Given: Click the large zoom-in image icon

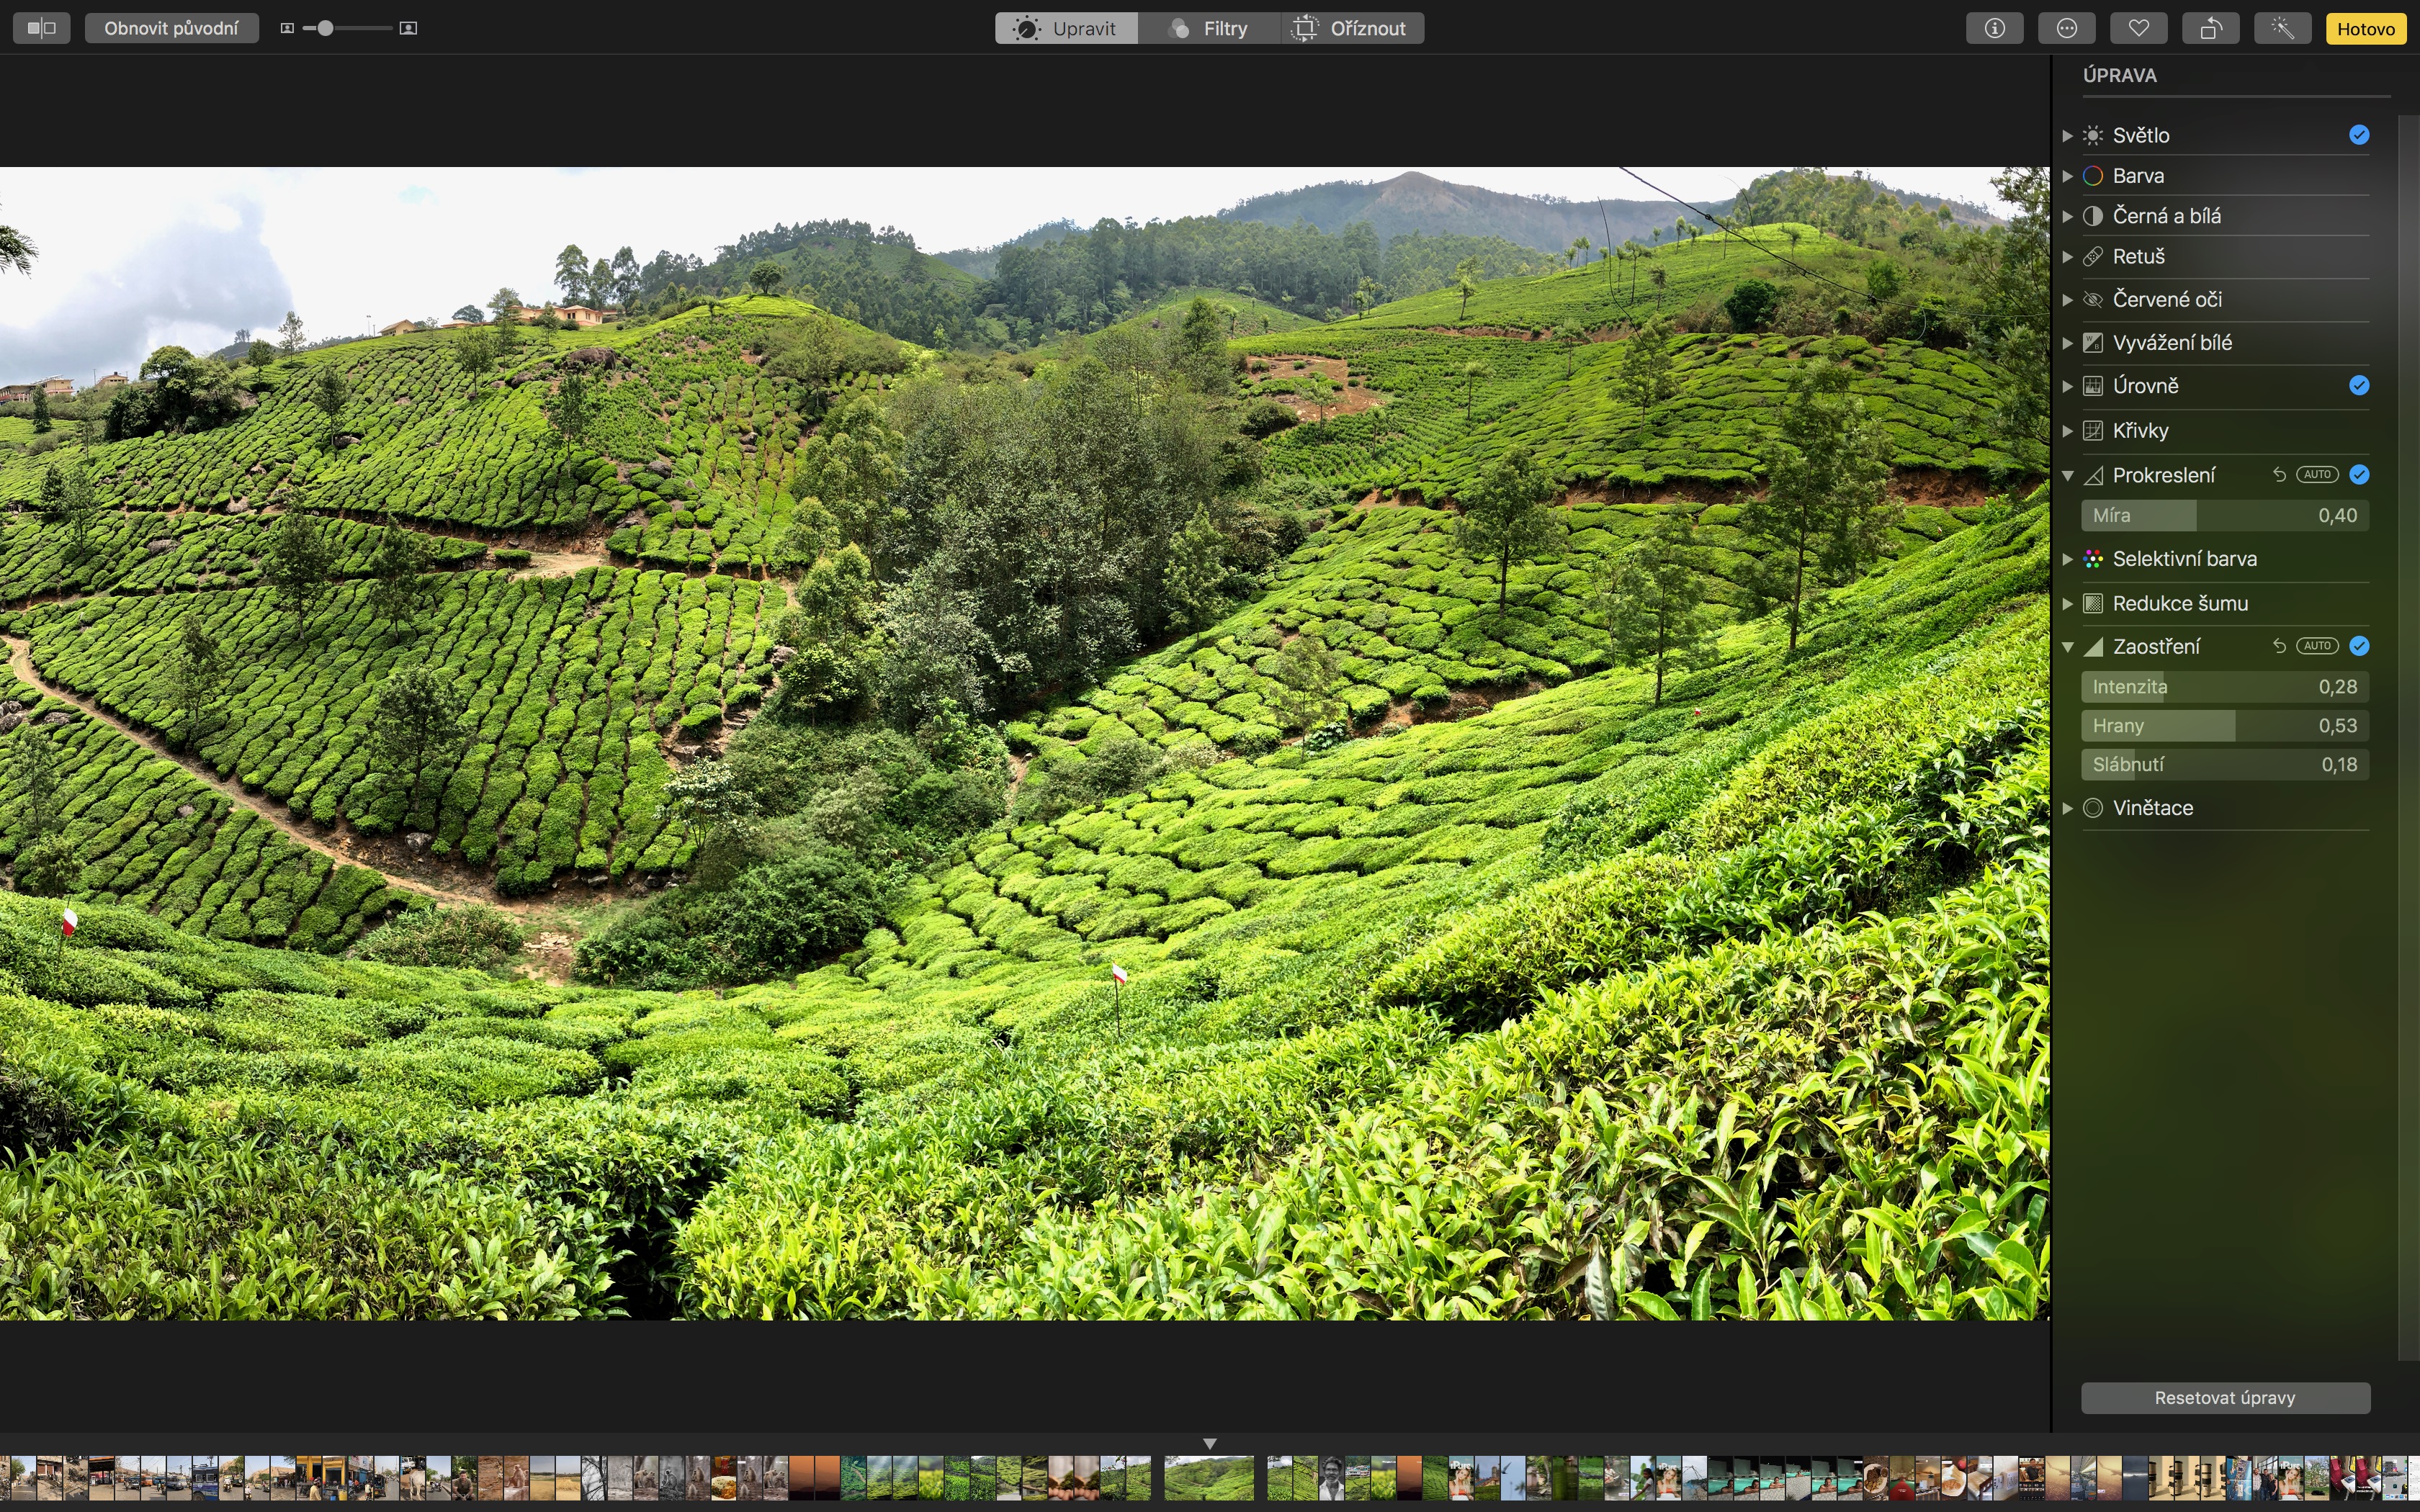Looking at the screenshot, I should coord(408,28).
